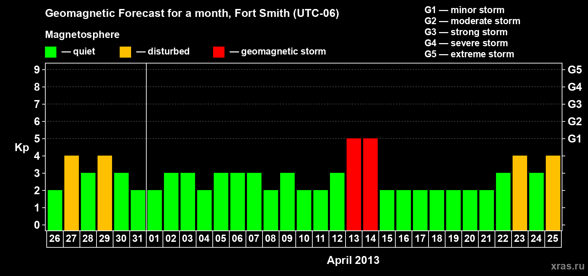The width and height of the screenshot is (588, 276).
Task: Click the date label 31
Action: click(x=138, y=238)
